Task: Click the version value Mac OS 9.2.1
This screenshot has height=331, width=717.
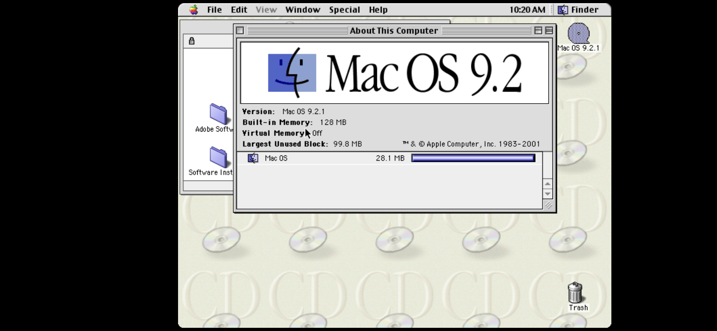Action: click(x=304, y=112)
